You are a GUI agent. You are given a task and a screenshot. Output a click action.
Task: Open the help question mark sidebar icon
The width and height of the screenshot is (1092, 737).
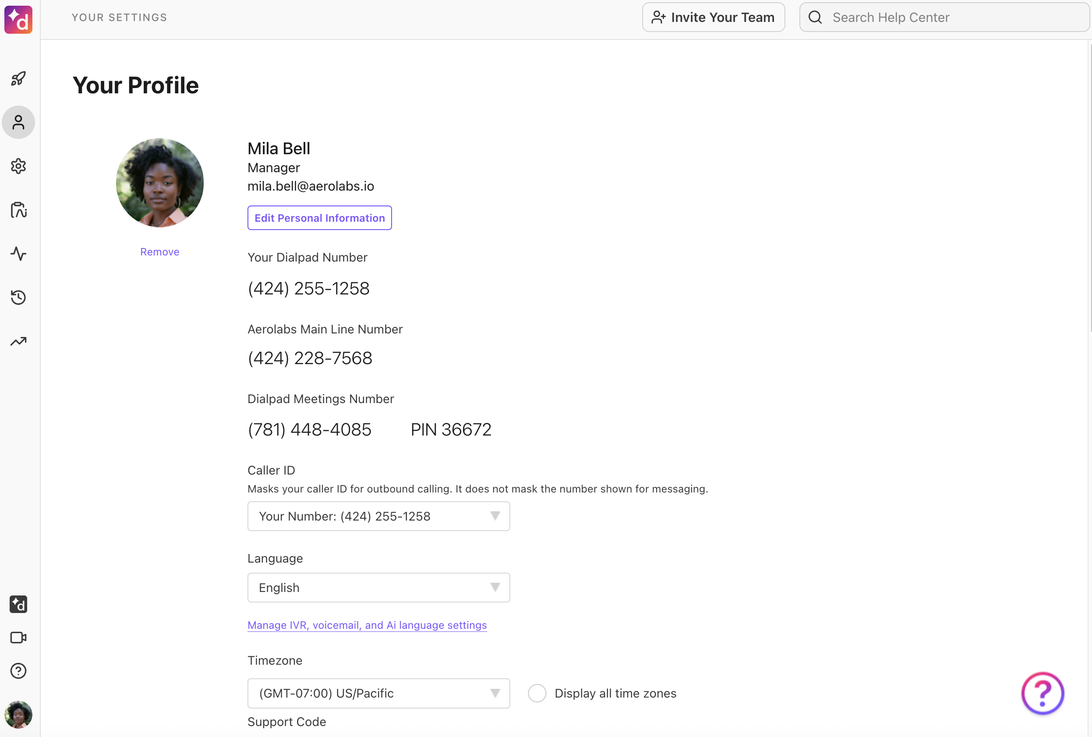(18, 671)
